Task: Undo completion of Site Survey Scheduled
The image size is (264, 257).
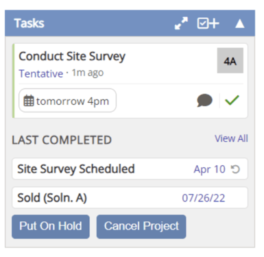Action: tap(235, 169)
